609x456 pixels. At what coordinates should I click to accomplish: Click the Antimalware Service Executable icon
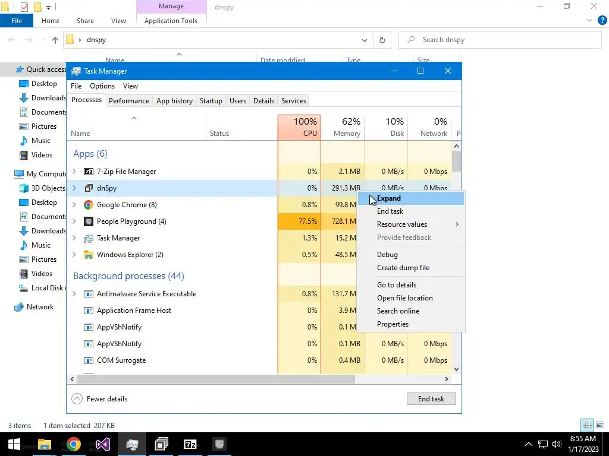(x=89, y=294)
